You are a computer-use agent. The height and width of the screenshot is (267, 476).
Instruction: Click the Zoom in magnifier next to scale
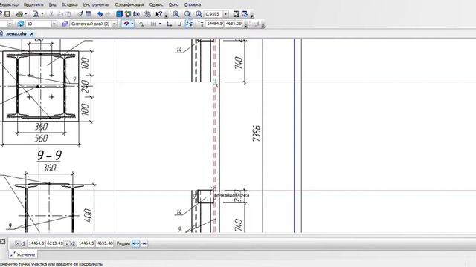(x=199, y=14)
